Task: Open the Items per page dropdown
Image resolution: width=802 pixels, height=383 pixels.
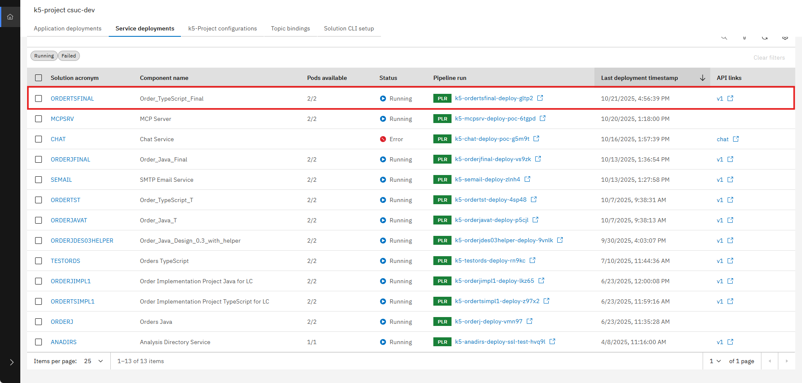Action: pos(93,361)
